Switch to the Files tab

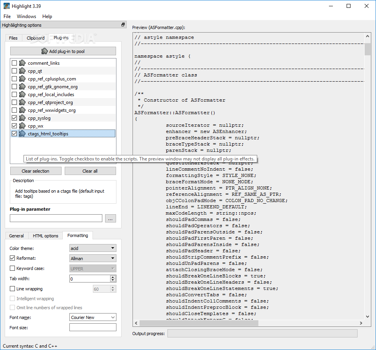point(13,38)
